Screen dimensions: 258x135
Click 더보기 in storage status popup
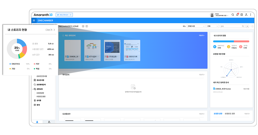pyautogui.click(x=50, y=30)
